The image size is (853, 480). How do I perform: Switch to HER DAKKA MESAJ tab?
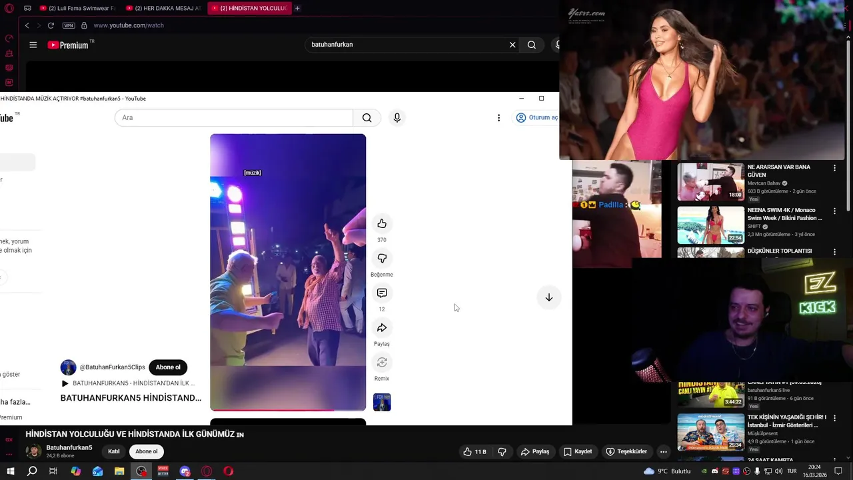163,8
